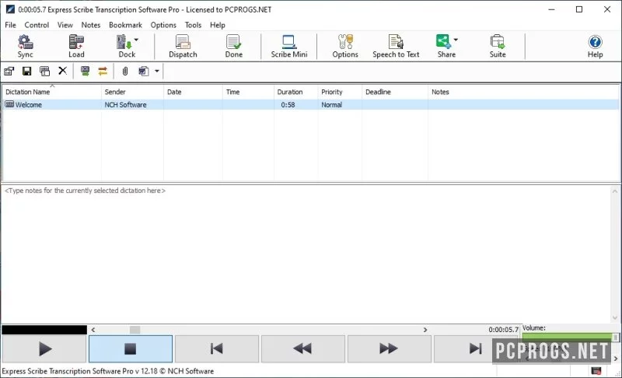This screenshot has height=378, width=622.
Task: Open Scribe Mini mode
Action: tap(288, 46)
